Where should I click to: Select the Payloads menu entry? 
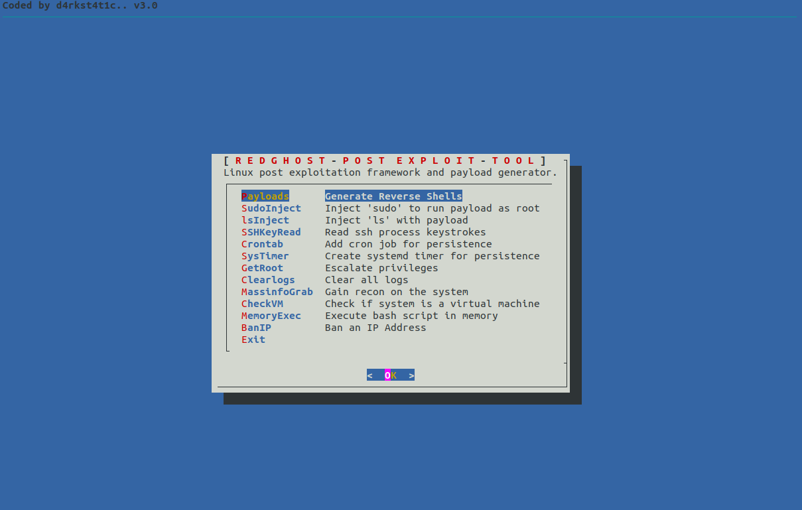[265, 196]
